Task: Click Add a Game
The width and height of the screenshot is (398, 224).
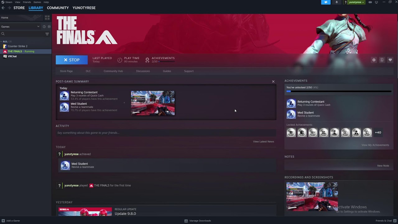Action: coord(11,221)
